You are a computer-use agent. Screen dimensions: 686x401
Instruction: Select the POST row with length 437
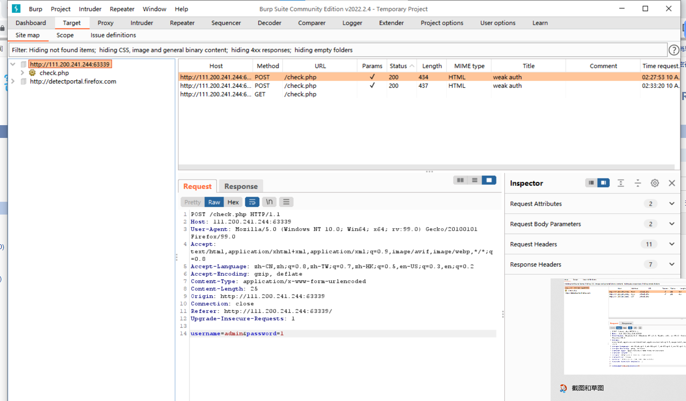[429, 86]
